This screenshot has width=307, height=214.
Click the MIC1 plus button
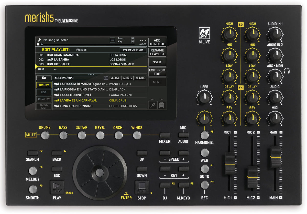pyautogui.click(x=235, y=132)
